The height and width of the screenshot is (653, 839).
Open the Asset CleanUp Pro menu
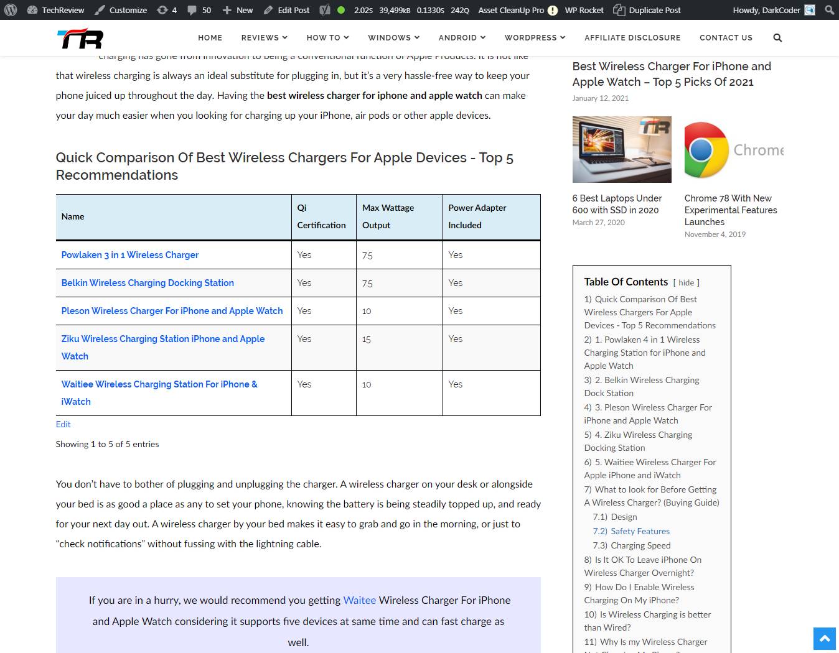pyautogui.click(x=518, y=10)
